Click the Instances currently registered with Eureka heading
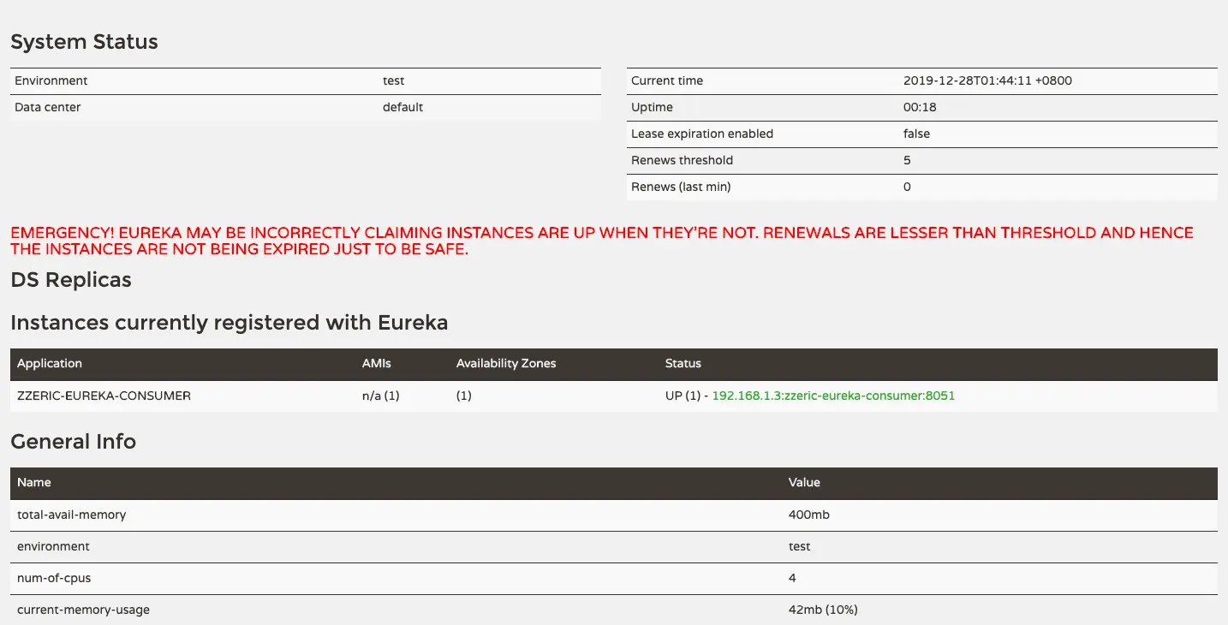 click(230, 323)
